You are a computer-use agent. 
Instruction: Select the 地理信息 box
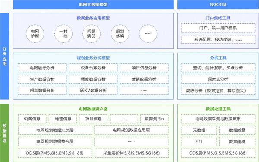click(x=63, y=119)
